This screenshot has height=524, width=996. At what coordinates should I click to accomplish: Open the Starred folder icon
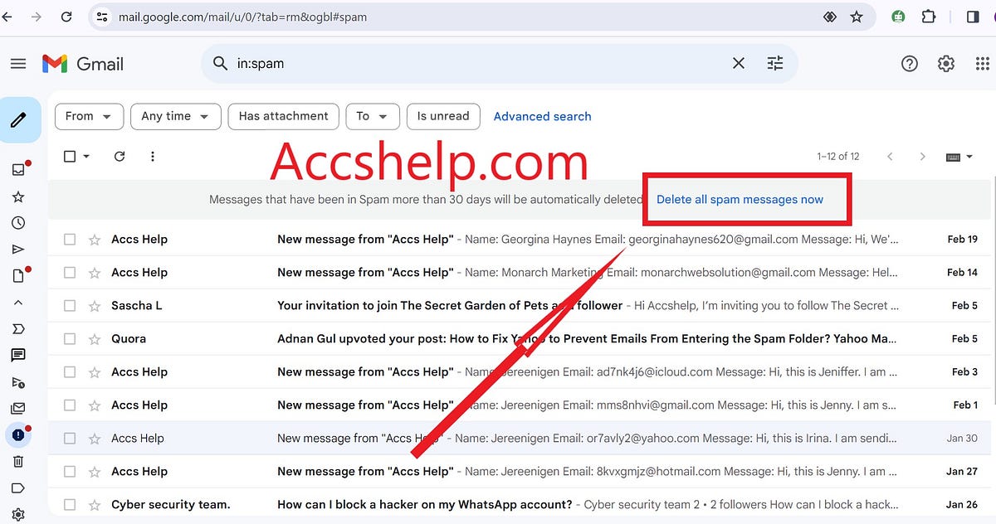click(x=20, y=196)
